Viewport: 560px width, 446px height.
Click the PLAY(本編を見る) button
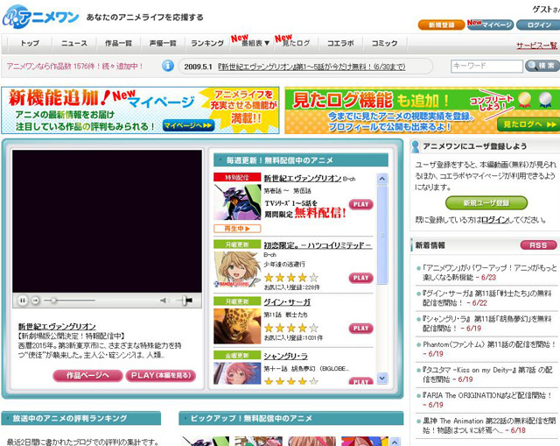coord(161,376)
